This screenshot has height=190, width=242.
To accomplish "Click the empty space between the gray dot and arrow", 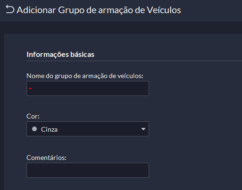I will 99,129.
